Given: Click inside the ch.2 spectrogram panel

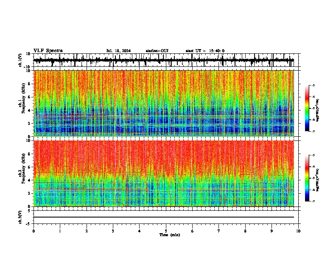Looking at the screenshot, I should (164, 174).
